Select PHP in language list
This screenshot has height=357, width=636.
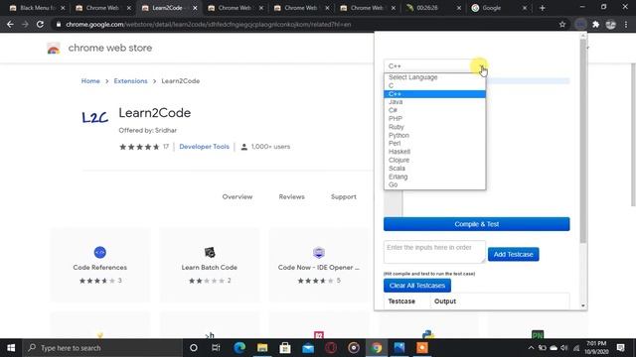point(434,119)
